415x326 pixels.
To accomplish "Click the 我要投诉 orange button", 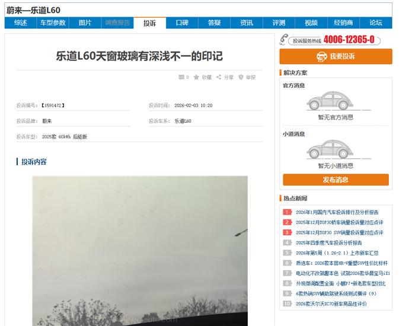I will (x=336, y=56).
